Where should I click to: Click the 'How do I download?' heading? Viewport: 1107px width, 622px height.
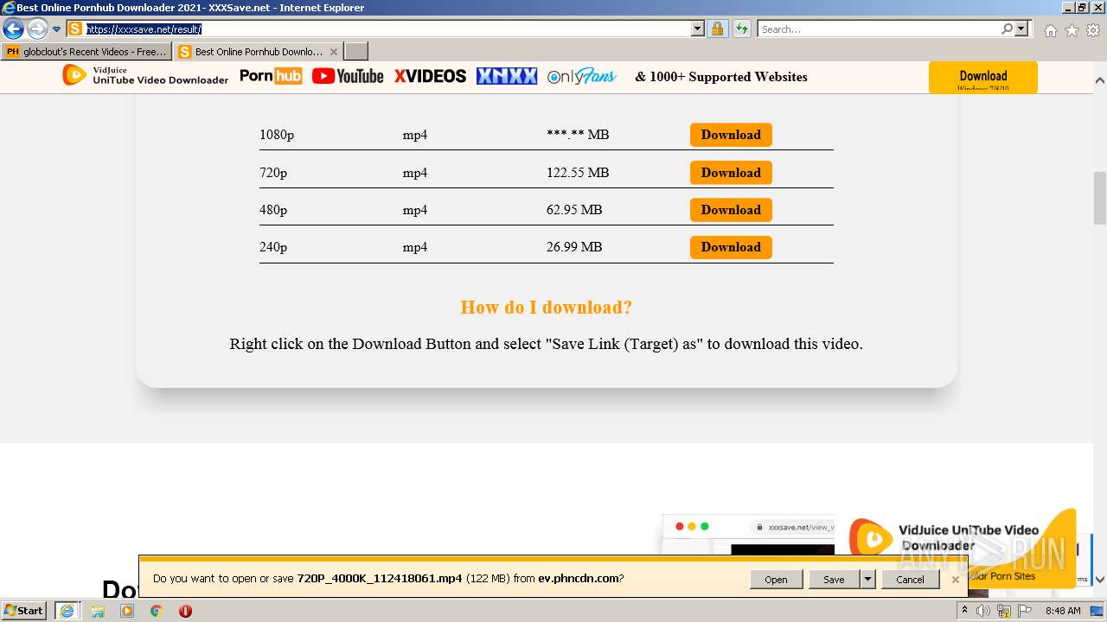[547, 308]
